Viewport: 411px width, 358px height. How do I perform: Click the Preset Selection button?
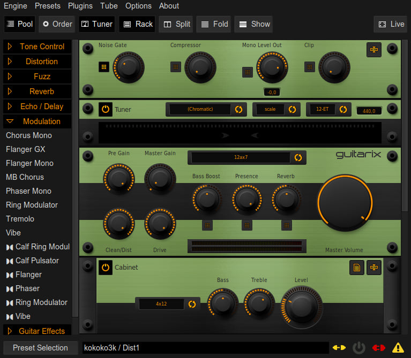tap(40, 348)
